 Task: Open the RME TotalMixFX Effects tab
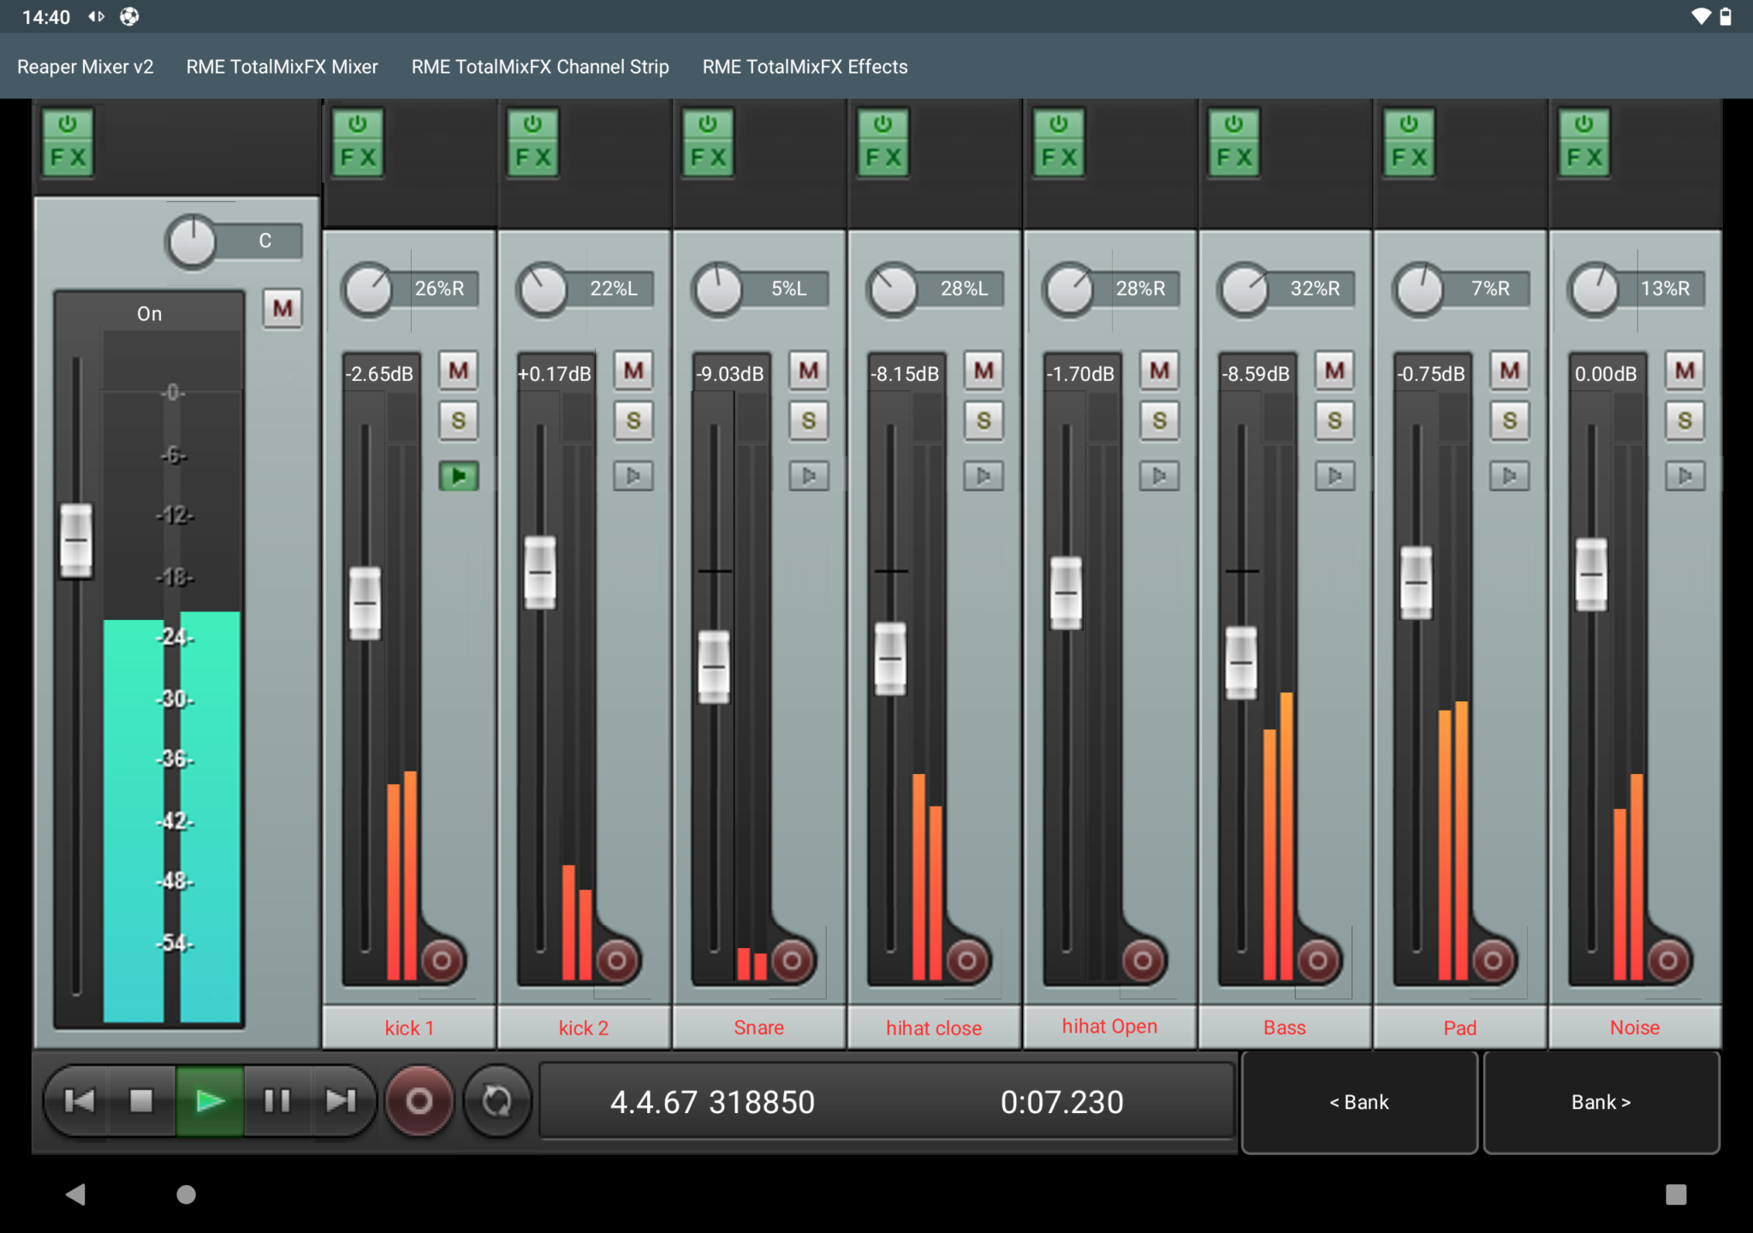tap(805, 66)
